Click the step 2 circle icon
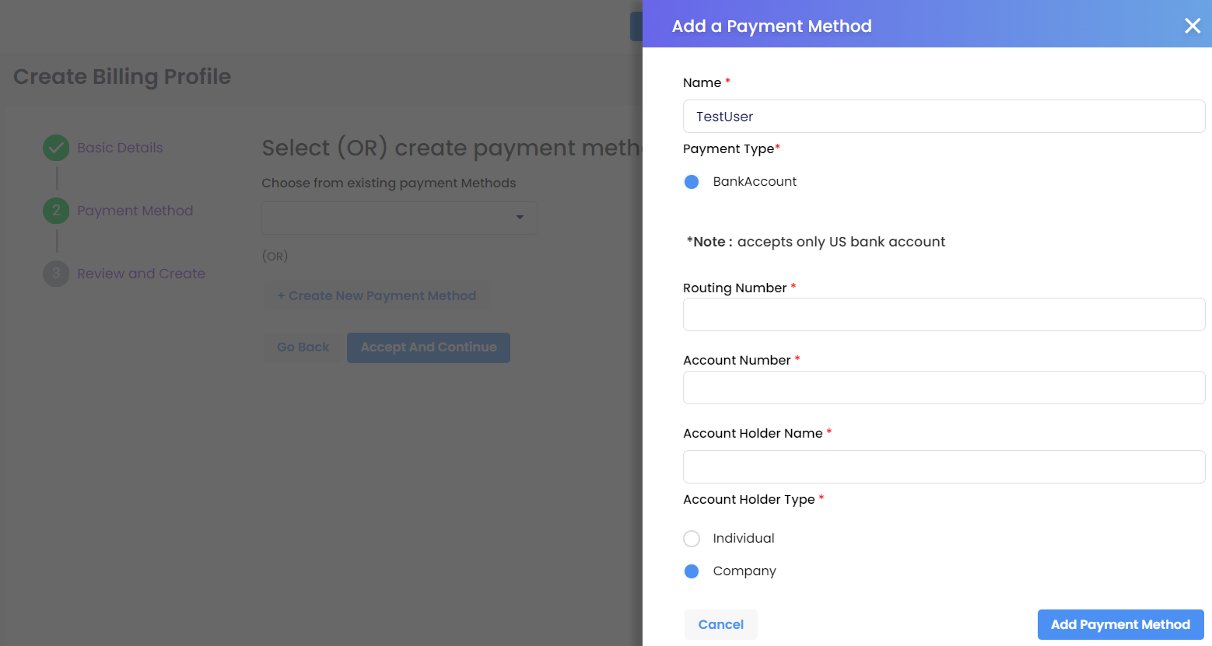The image size is (1212, 646). [56, 211]
